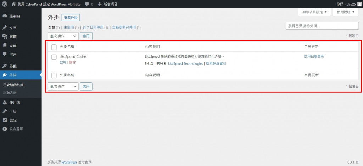
Task: Click the 設定 settings icon
Action: point(5,120)
